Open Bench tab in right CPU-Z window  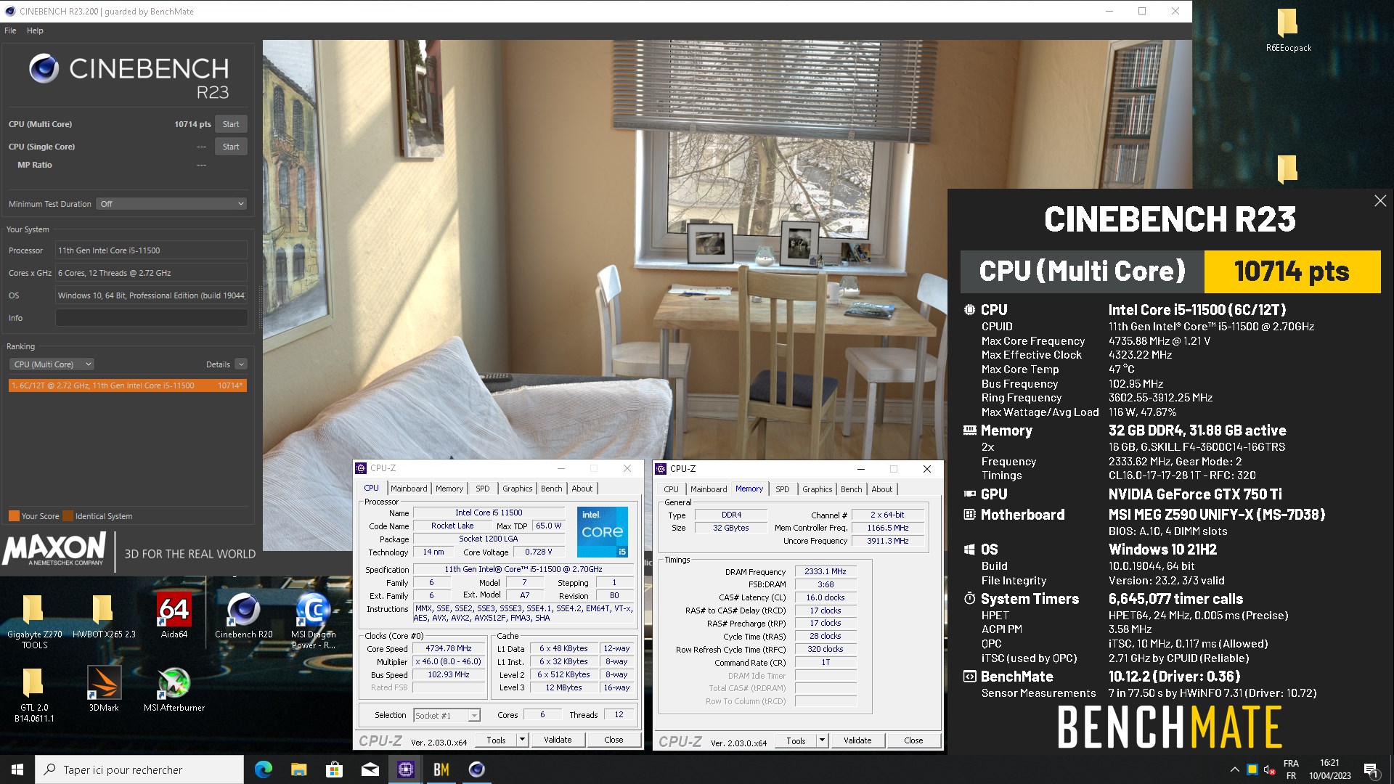[x=852, y=489]
